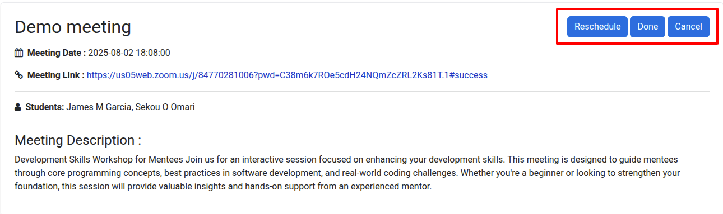The width and height of the screenshot is (723, 214).
Task: Mark the meeting as Done
Action: pyautogui.click(x=647, y=27)
